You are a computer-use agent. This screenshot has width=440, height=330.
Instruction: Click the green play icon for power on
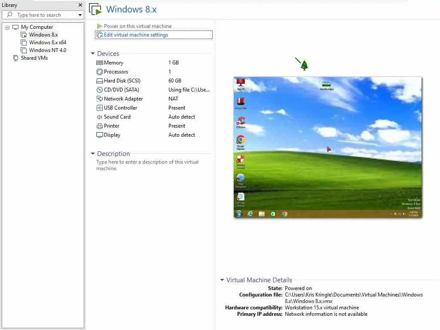99,26
